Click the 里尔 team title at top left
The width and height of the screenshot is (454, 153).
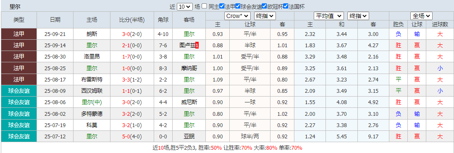[15, 7]
